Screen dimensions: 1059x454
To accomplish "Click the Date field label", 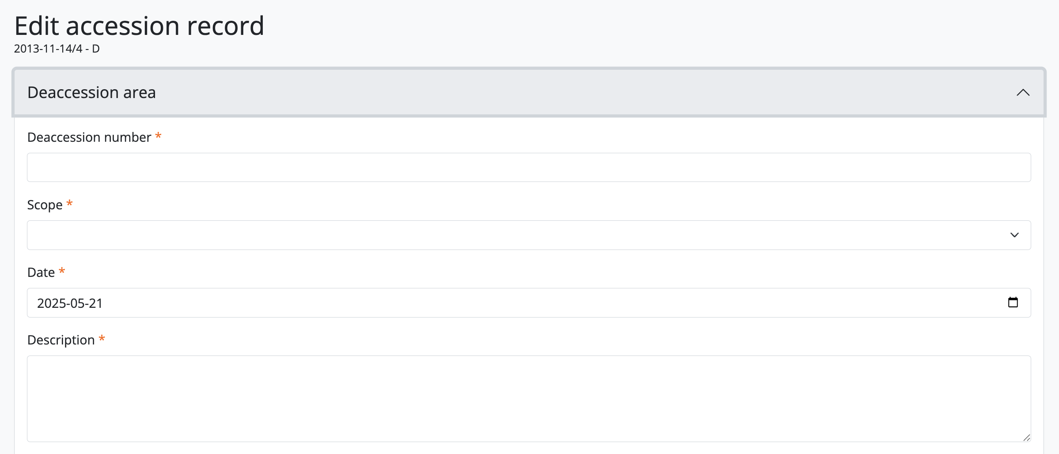I will pos(41,272).
